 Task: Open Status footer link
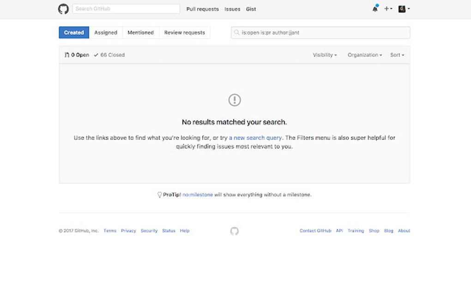169,230
